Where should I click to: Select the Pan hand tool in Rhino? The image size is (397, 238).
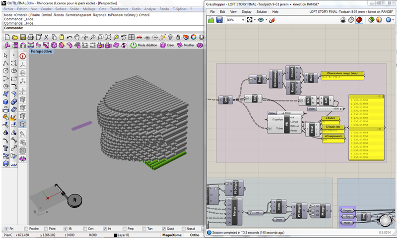pos(76,38)
